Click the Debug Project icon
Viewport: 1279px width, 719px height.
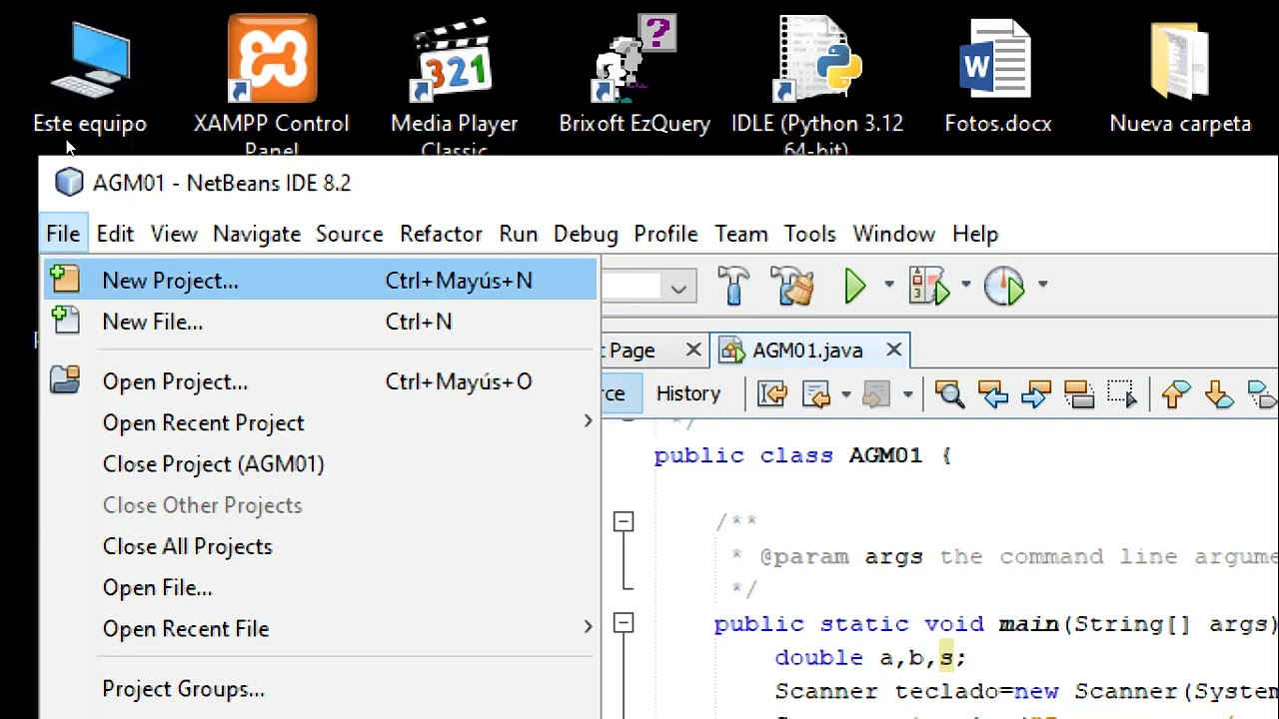(929, 286)
